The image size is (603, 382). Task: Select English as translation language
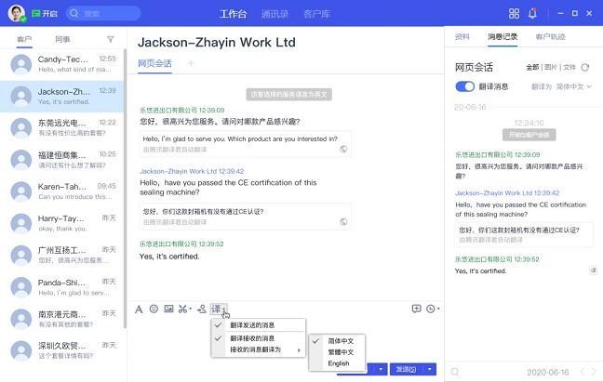click(339, 363)
